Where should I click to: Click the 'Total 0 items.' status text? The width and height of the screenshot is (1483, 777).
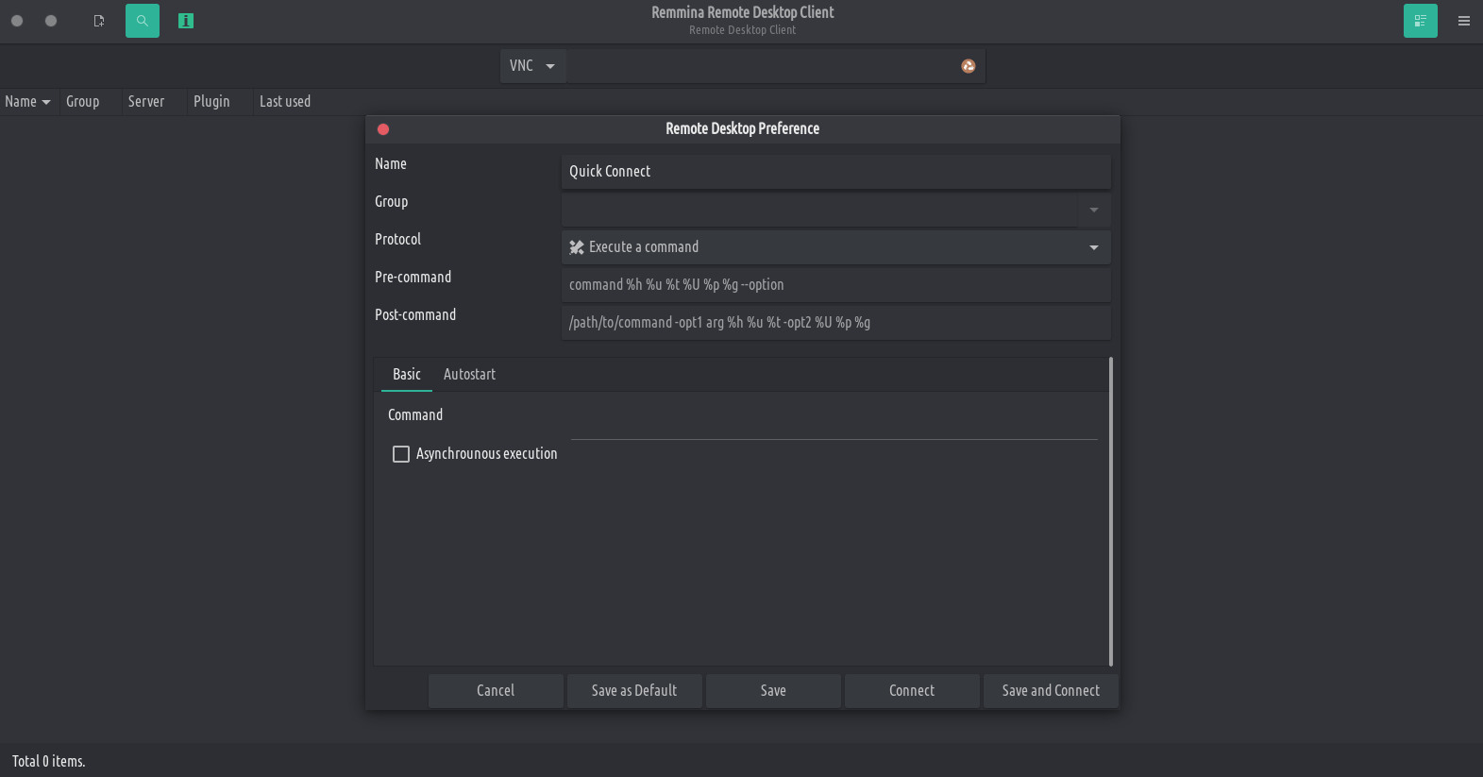(48, 761)
